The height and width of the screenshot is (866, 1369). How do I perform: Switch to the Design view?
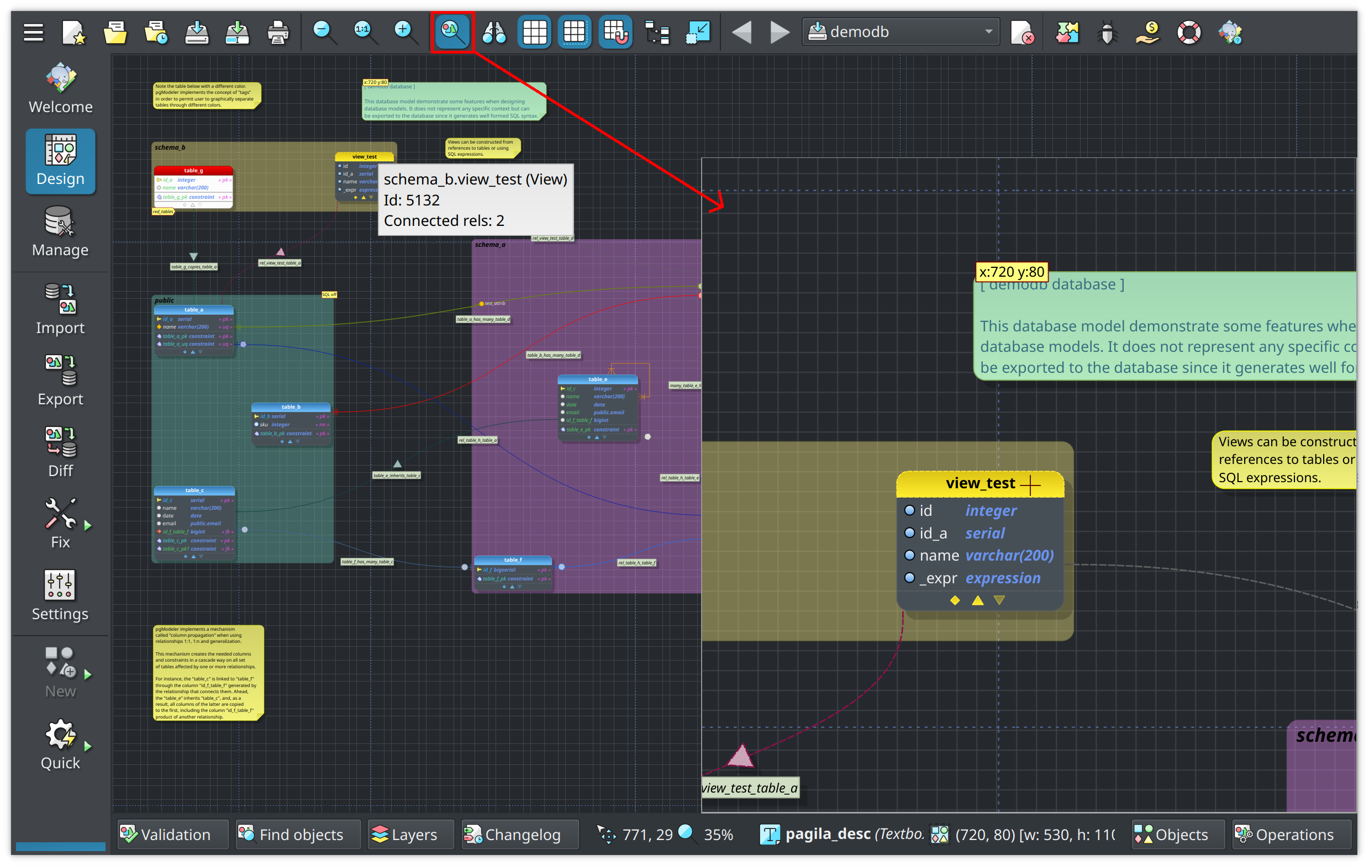(60, 161)
